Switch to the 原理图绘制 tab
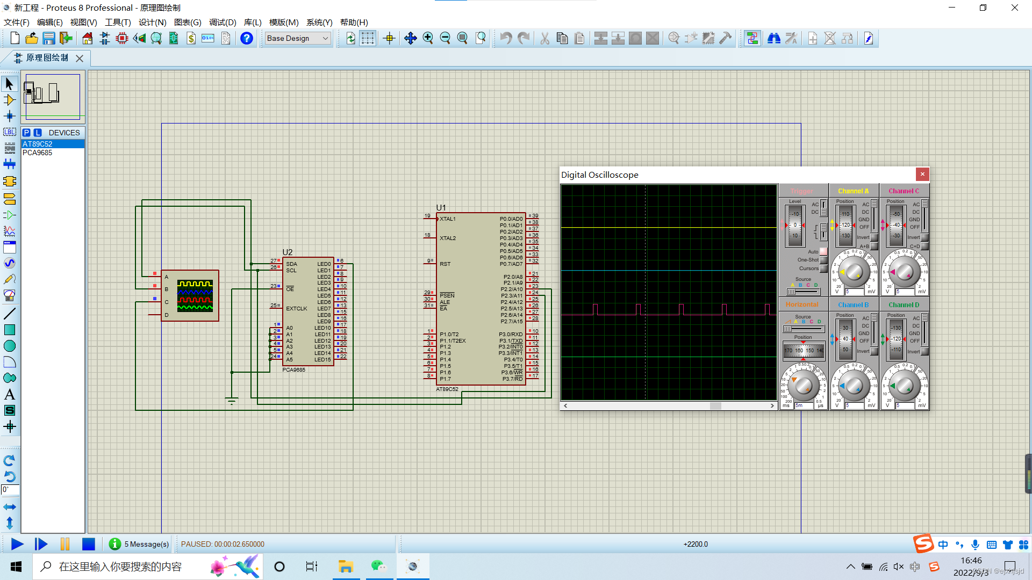The width and height of the screenshot is (1032, 580). [x=47, y=58]
